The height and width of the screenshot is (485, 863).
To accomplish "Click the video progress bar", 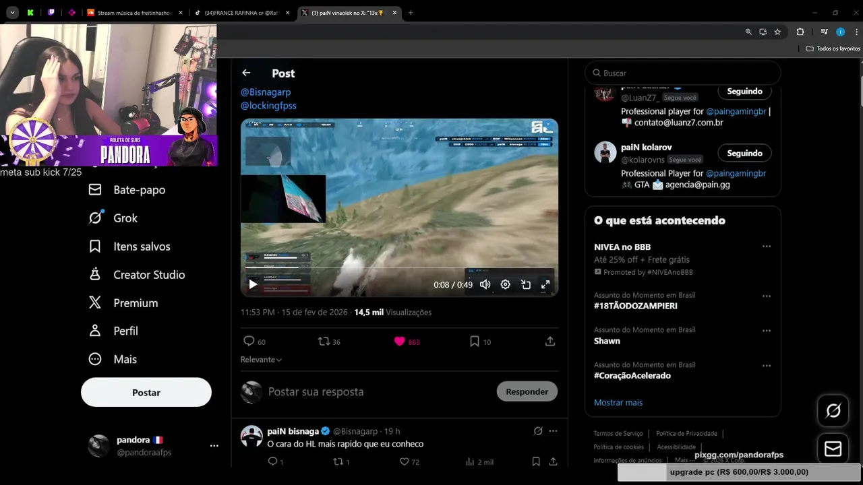I will point(399,269).
